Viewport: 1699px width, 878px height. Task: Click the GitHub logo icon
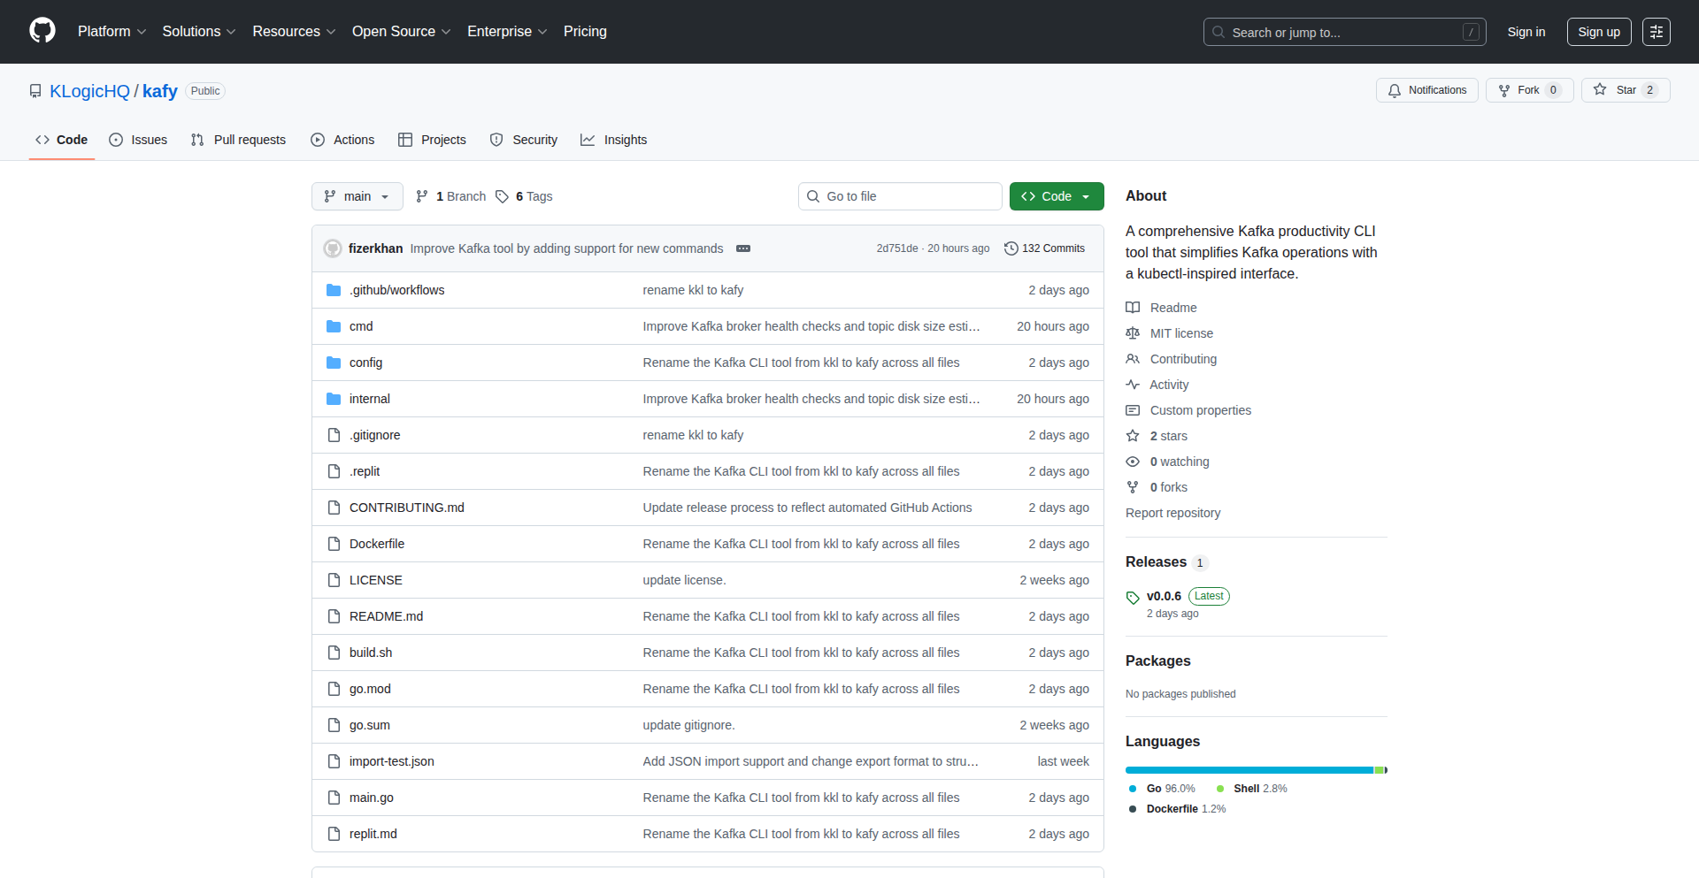point(42,31)
